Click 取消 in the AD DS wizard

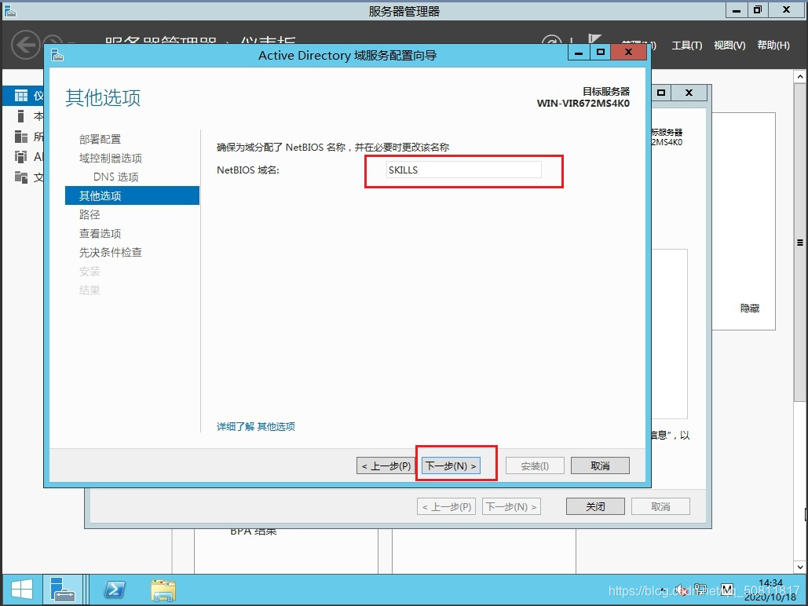point(600,465)
